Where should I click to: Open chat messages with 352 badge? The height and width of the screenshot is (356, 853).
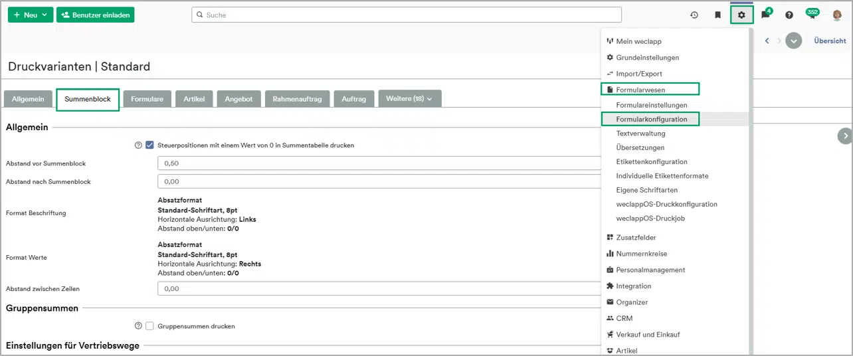pyautogui.click(x=812, y=15)
